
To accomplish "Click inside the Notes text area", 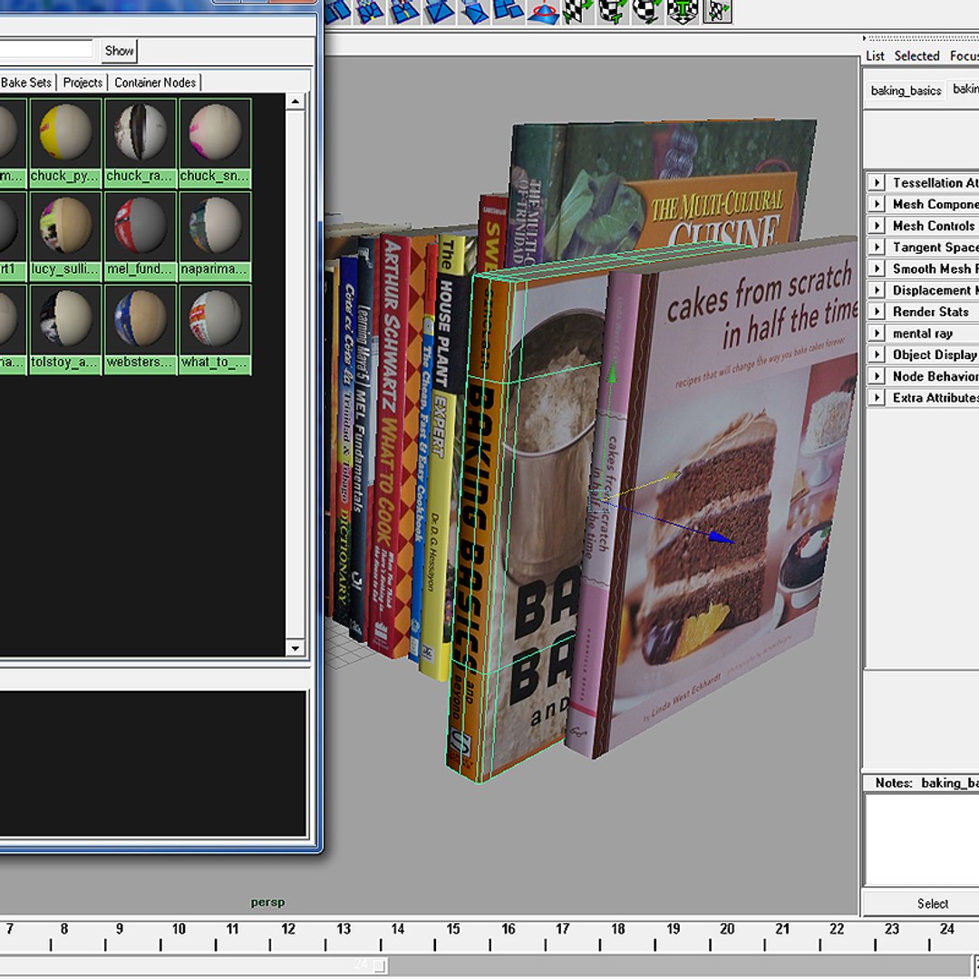I will point(922,839).
